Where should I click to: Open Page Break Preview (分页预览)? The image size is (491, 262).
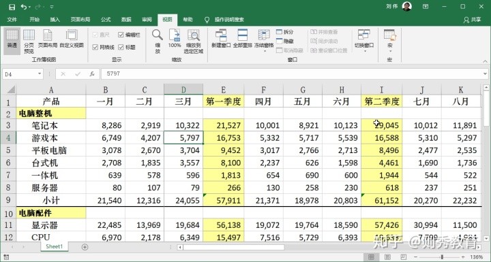tap(29, 41)
